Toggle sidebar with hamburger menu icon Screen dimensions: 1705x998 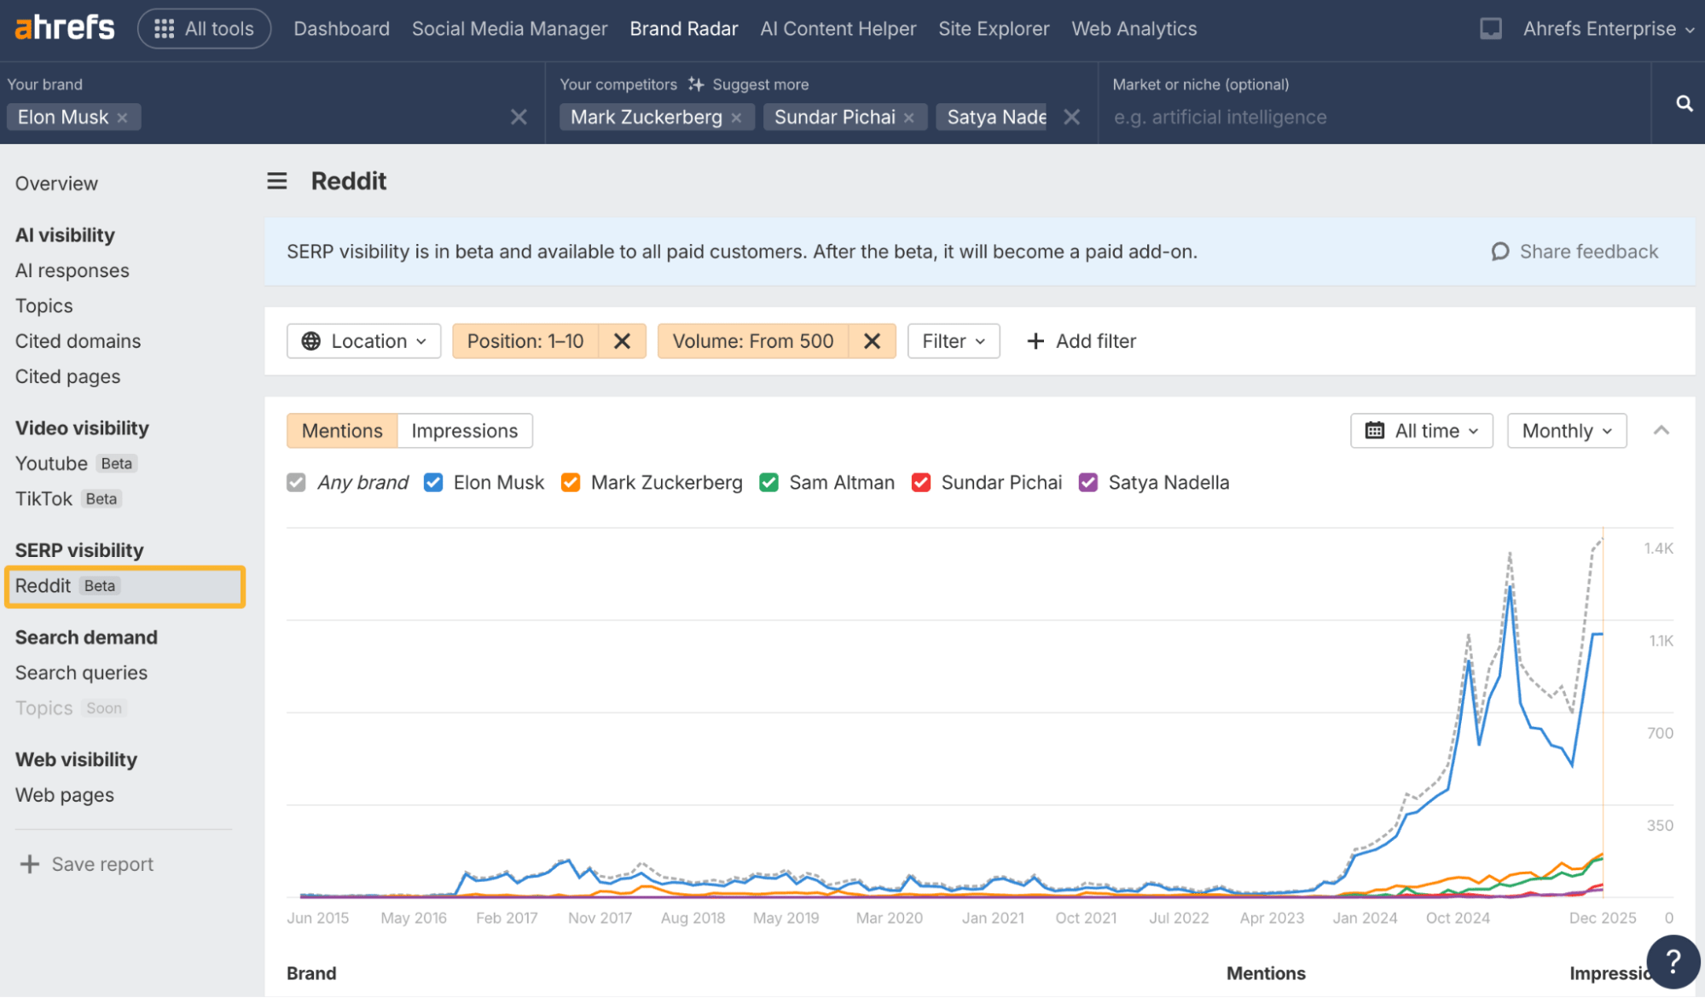(x=276, y=181)
